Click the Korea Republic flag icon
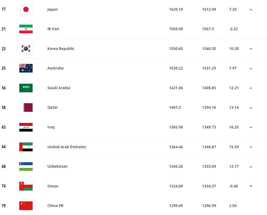This screenshot has width=267, height=215. coord(26,49)
